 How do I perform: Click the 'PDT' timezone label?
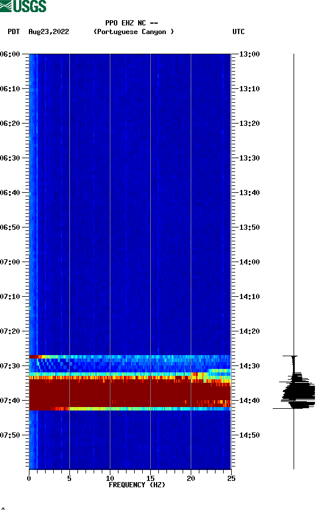(14, 32)
